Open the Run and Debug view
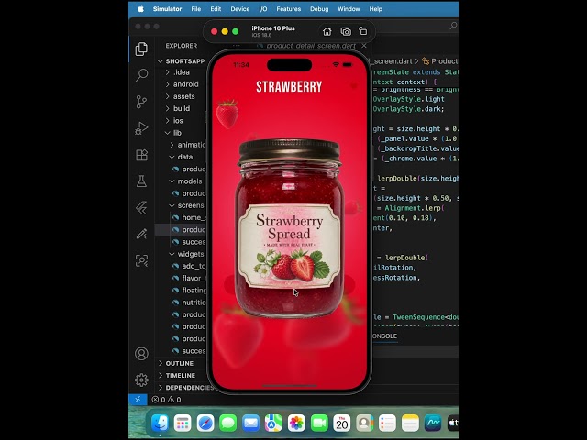 141,128
